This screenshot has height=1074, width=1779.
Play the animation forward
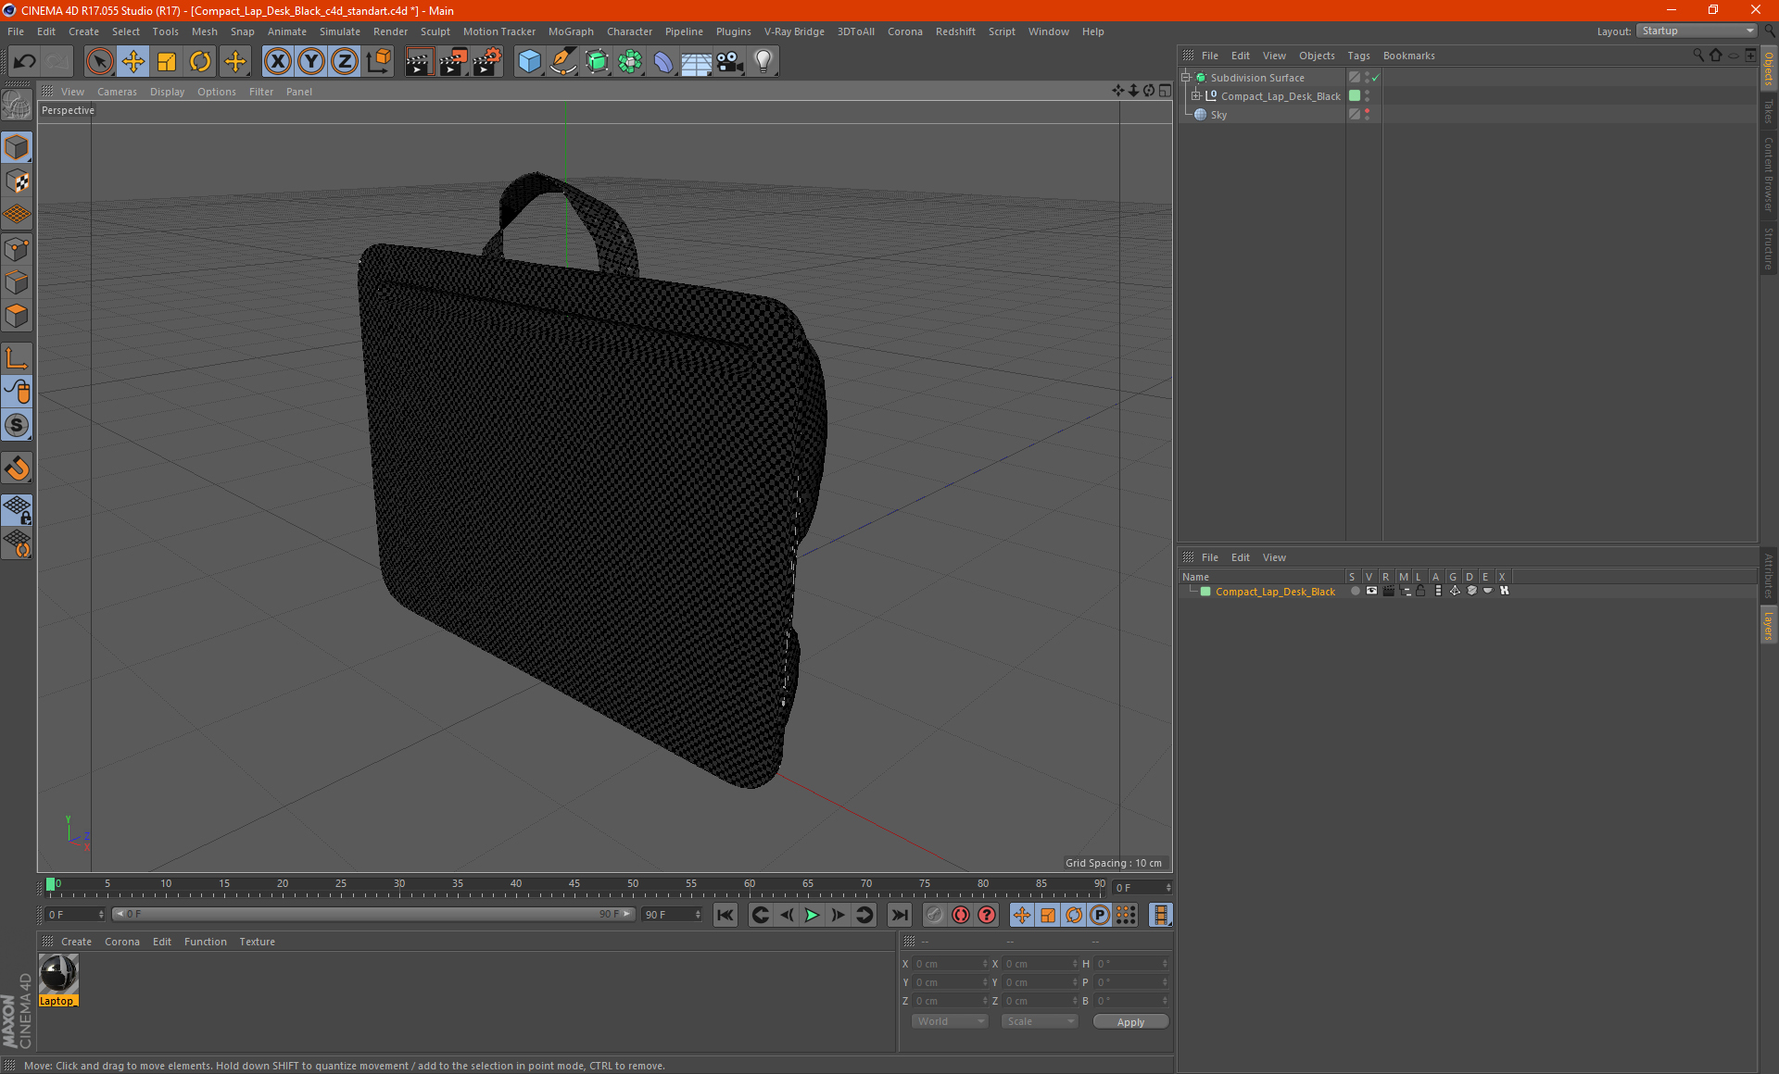[x=812, y=915]
